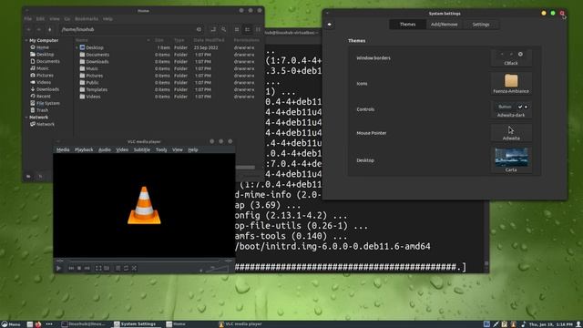Click search icon in file manager toolbar
The image size is (583, 328).
click(x=223, y=29)
